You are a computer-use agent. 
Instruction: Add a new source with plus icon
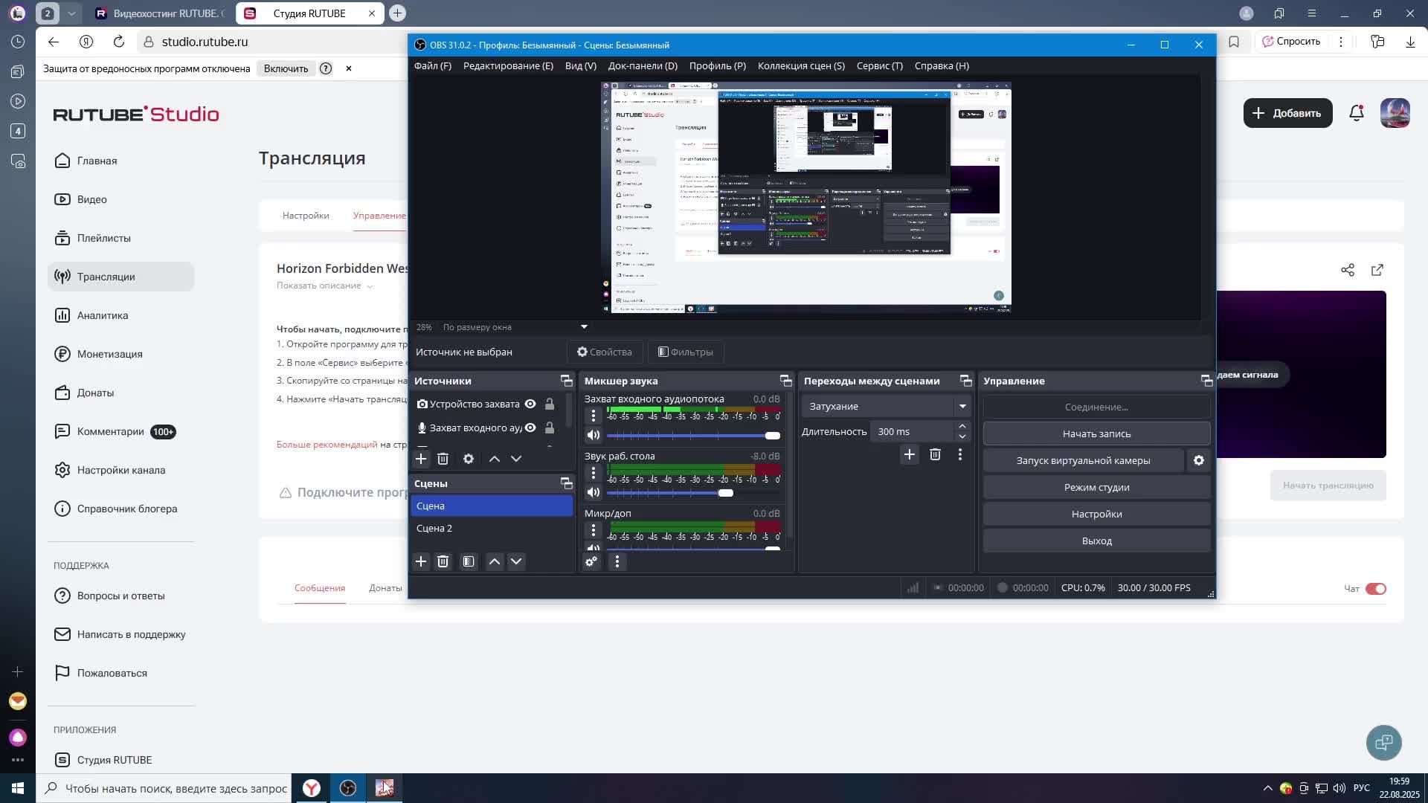[x=421, y=459]
